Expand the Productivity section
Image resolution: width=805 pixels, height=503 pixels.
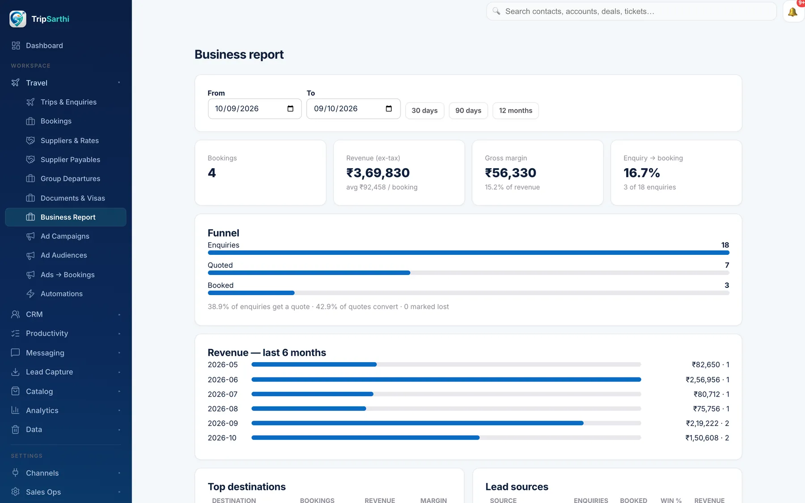[66, 334]
